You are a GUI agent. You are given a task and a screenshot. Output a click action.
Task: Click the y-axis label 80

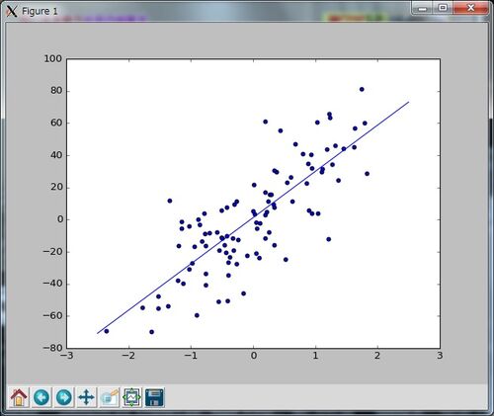click(x=56, y=91)
